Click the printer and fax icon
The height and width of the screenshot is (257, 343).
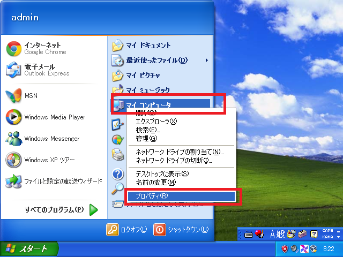[x=118, y=155]
